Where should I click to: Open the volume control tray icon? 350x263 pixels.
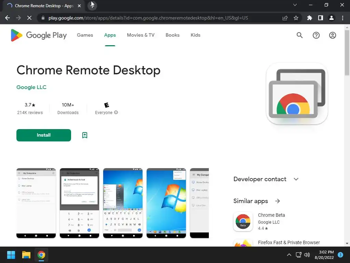307,255
